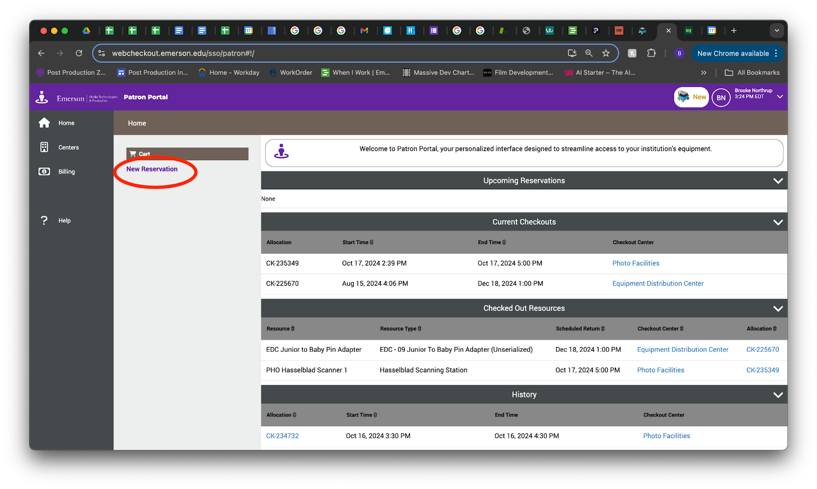This screenshot has width=817, height=489.
Task: Click the New Reservation link
Action: click(152, 169)
